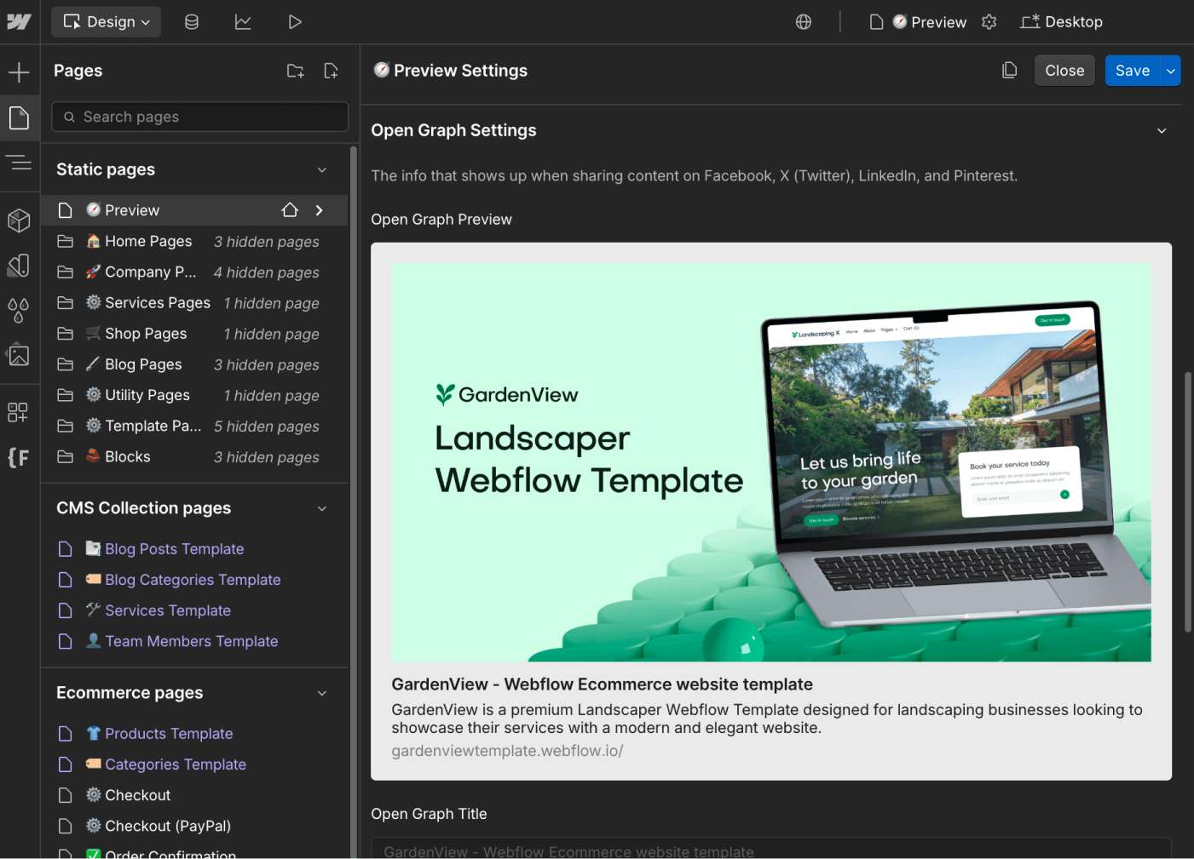Open the Variables droplets panel
The width and height of the screenshot is (1194, 859).
point(20,310)
